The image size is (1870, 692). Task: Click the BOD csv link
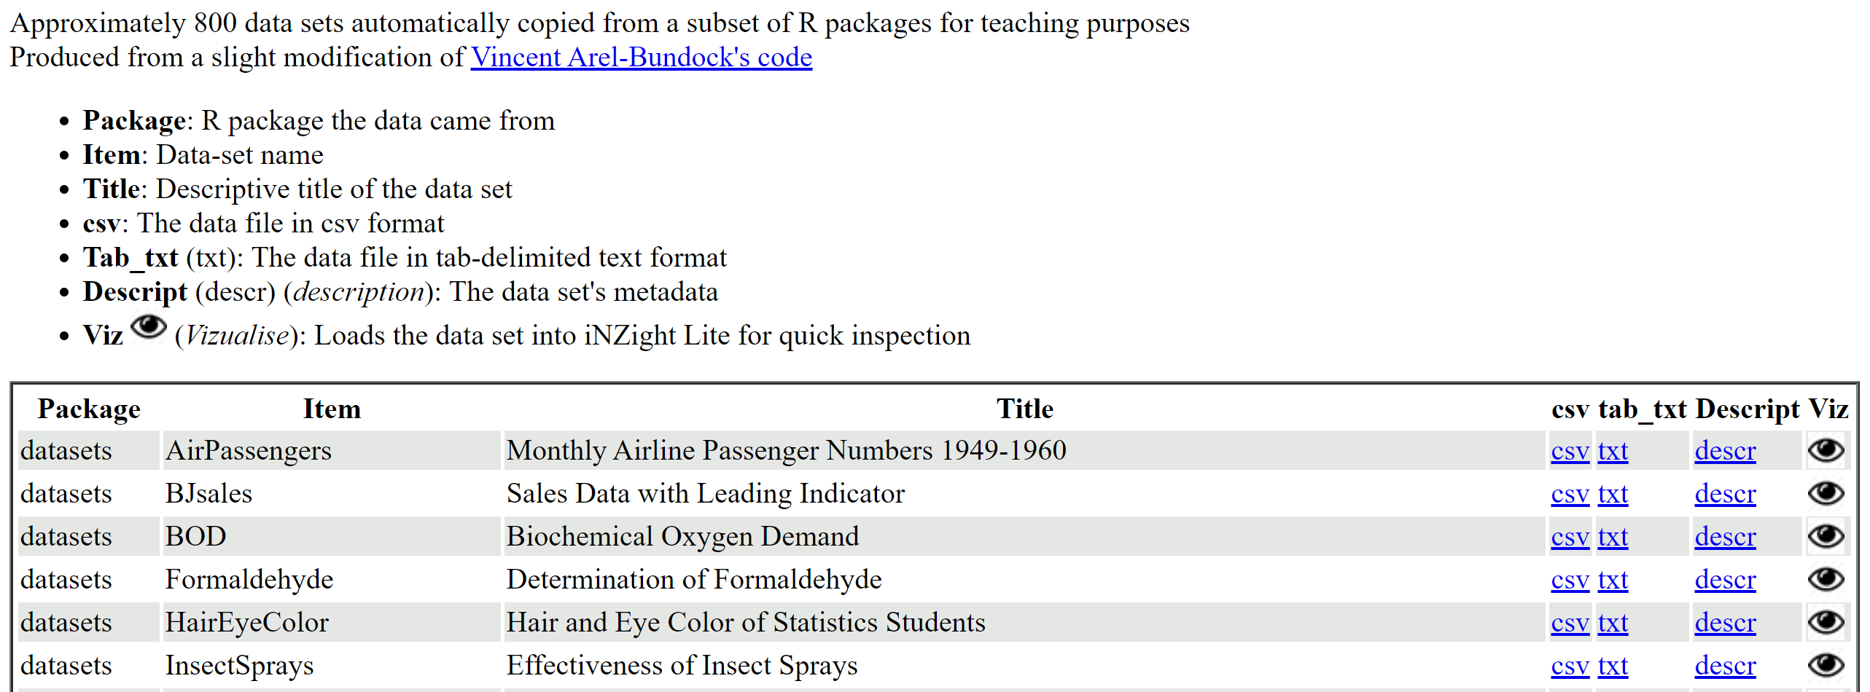coord(1570,537)
